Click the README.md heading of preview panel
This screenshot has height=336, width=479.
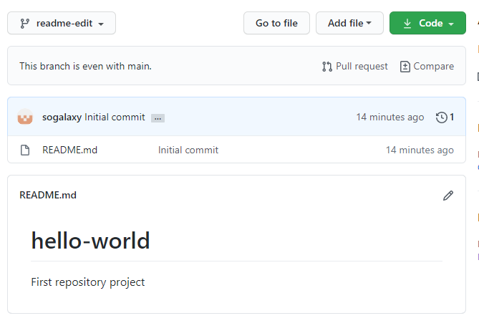pos(48,195)
